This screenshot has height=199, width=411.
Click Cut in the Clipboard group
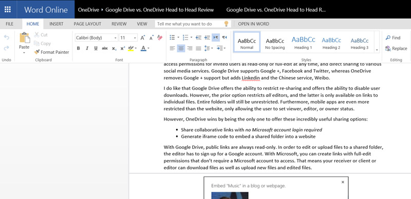41,35
